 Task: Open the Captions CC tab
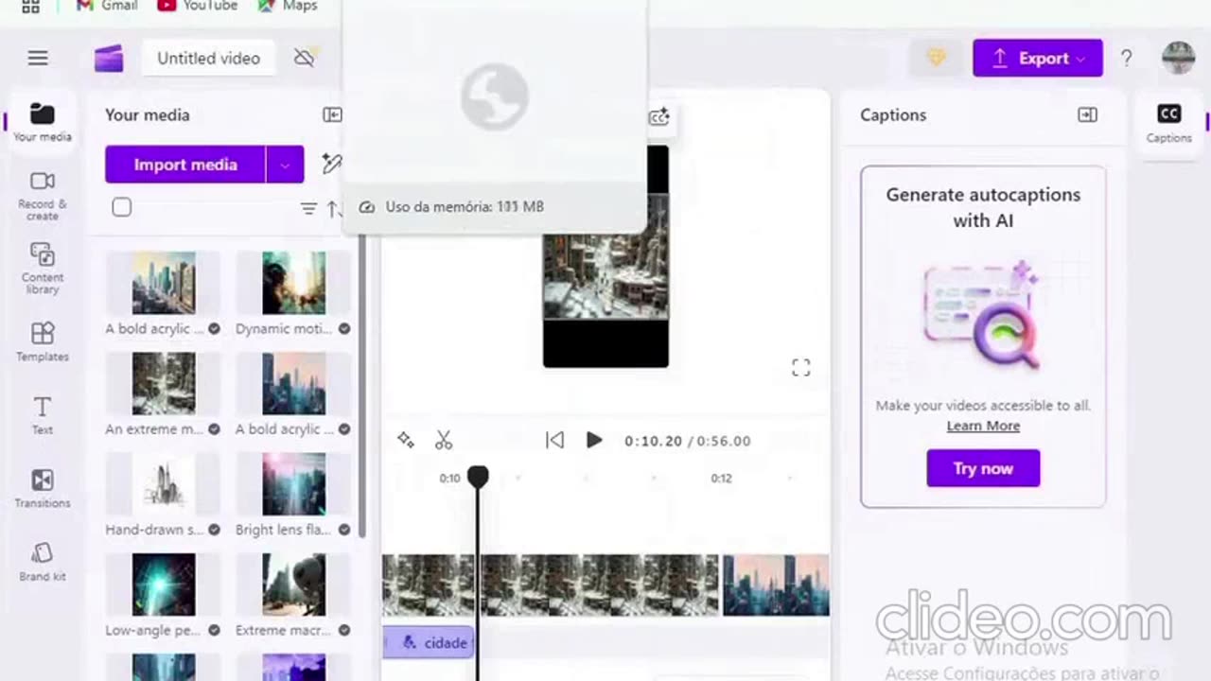[1168, 124]
